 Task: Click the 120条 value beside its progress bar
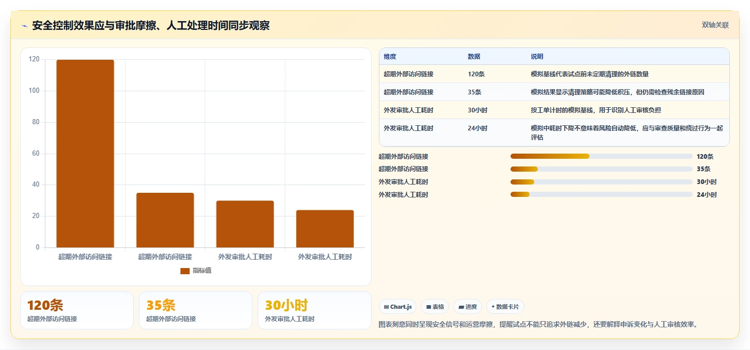pos(705,156)
